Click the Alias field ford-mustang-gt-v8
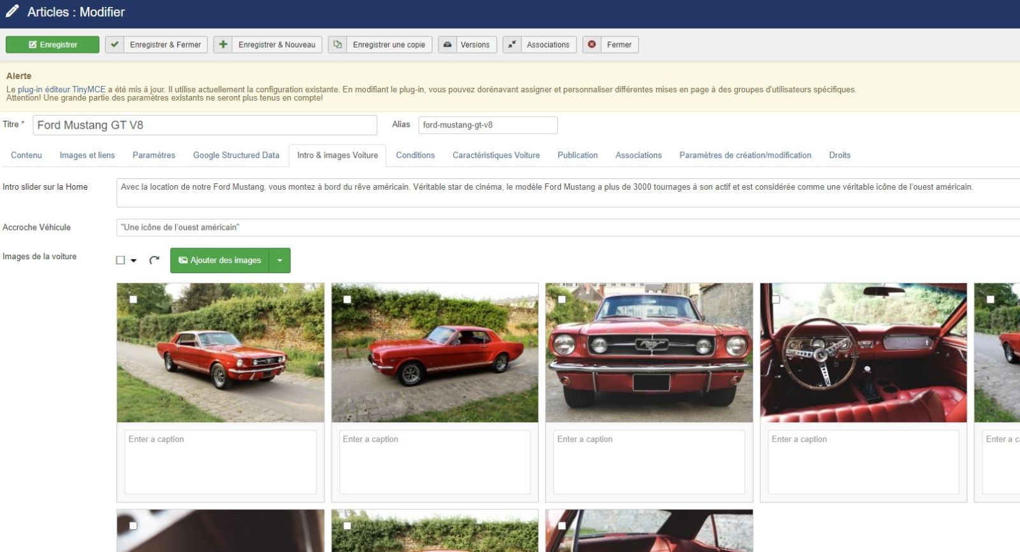The image size is (1020, 552). [488, 125]
